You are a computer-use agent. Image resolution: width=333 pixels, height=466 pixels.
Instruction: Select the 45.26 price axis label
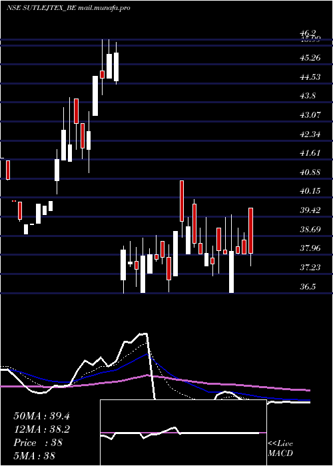[x=310, y=57]
